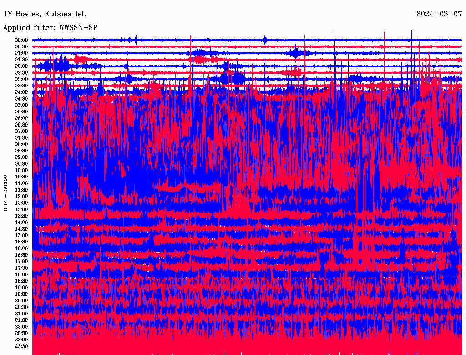Click the 23:30 time label
Screen dimensions: 466x355
pos(21,346)
